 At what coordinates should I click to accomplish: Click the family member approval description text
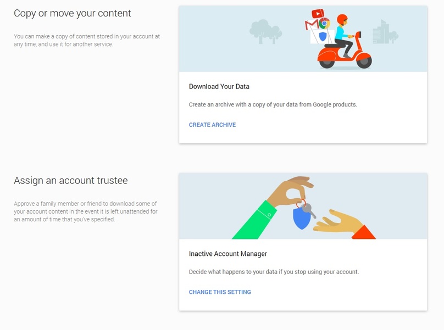point(86,211)
